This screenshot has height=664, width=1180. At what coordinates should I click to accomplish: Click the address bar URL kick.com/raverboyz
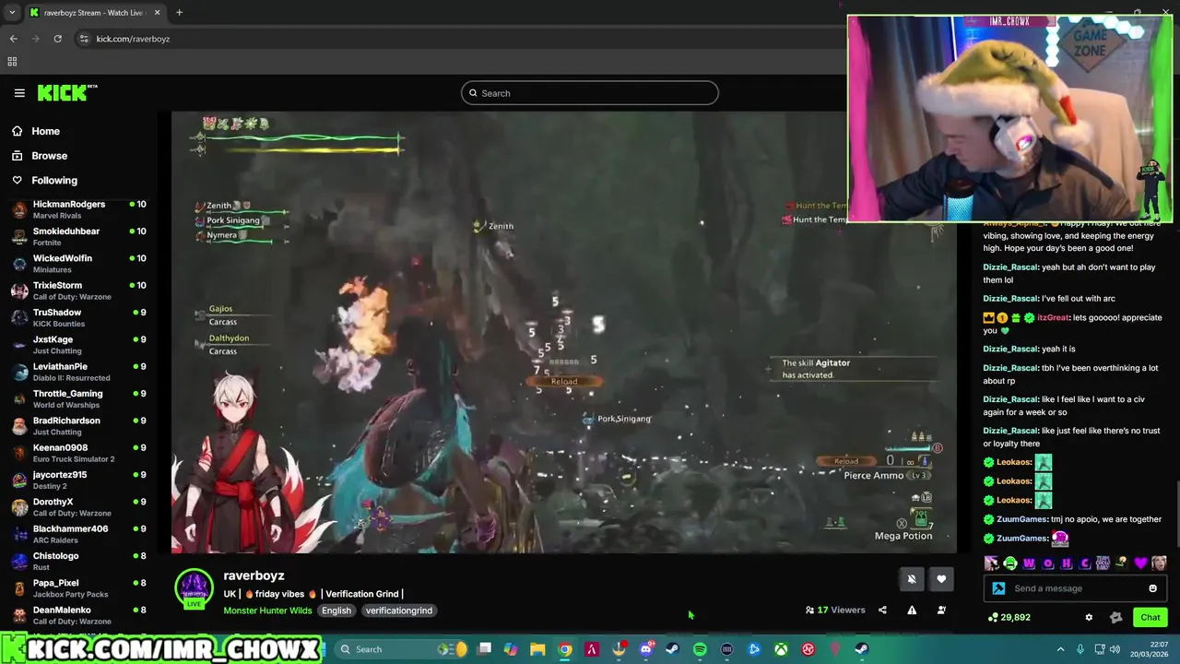pos(133,39)
